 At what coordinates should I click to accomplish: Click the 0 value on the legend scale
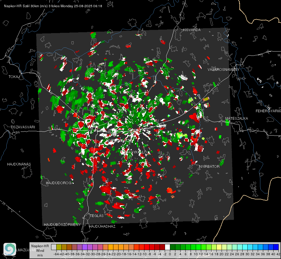pos(170,254)
